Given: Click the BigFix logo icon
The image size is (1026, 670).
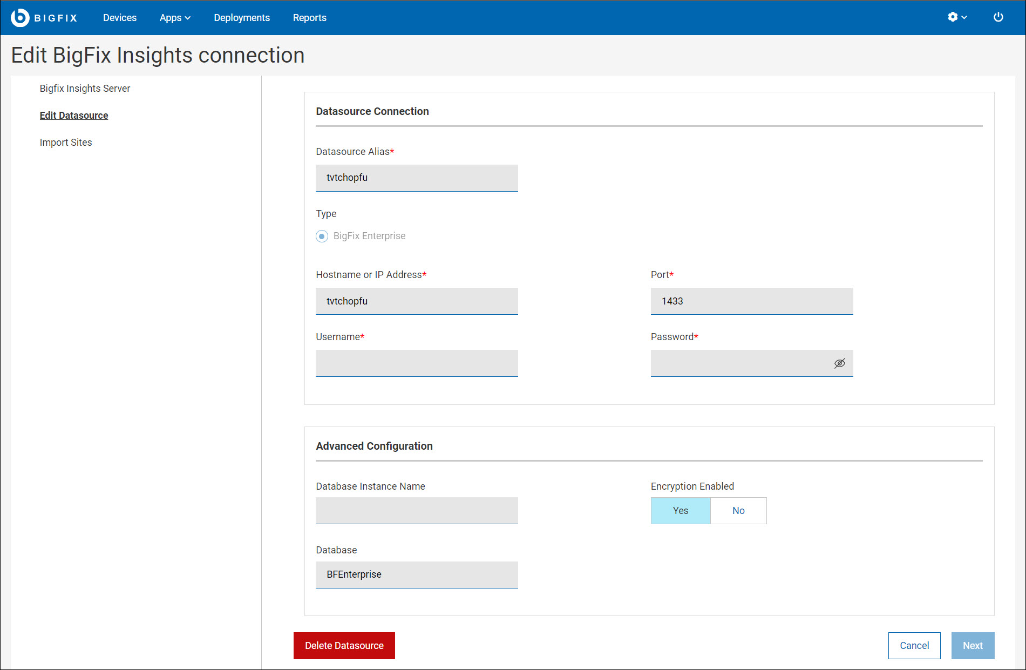Looking at the screenshot, I should [x=20, y=18].
